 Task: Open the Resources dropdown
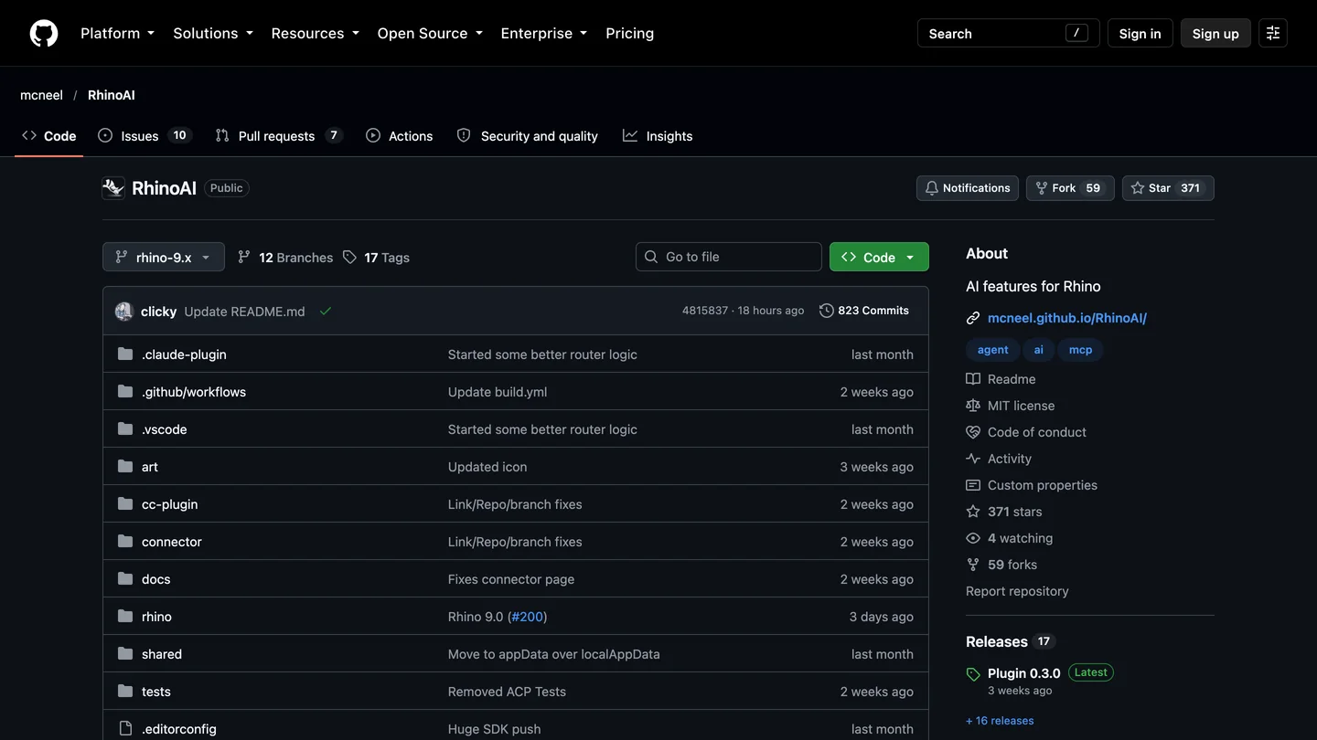coord(315,33)
